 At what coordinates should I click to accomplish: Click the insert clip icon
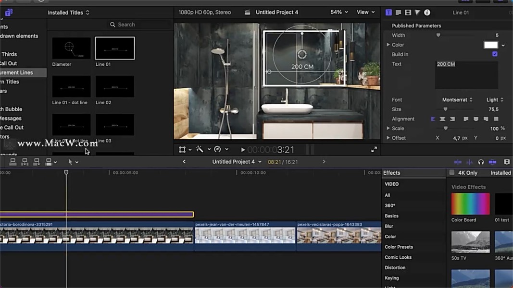(x=25, y=162)
